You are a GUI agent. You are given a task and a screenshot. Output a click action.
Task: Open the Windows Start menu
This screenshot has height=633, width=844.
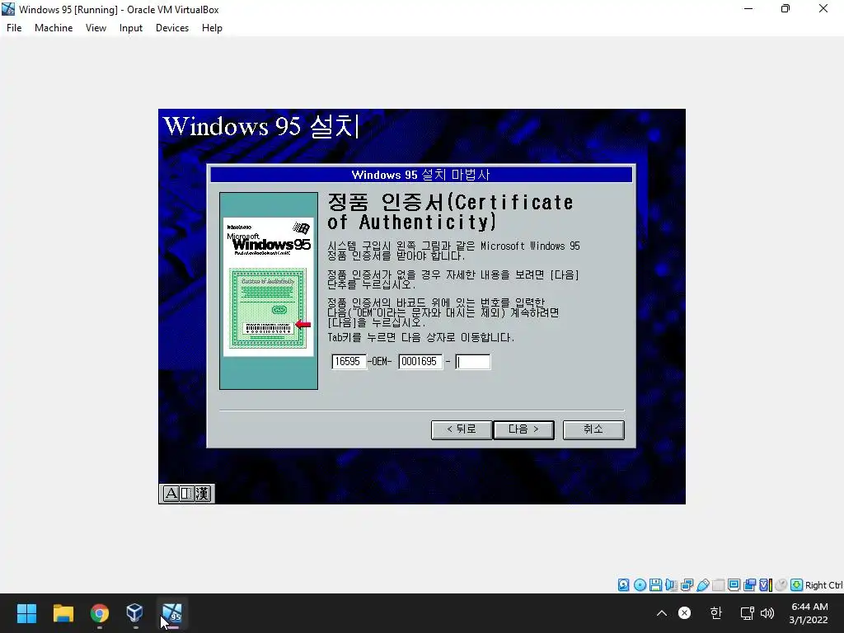[x=26, y=613]
